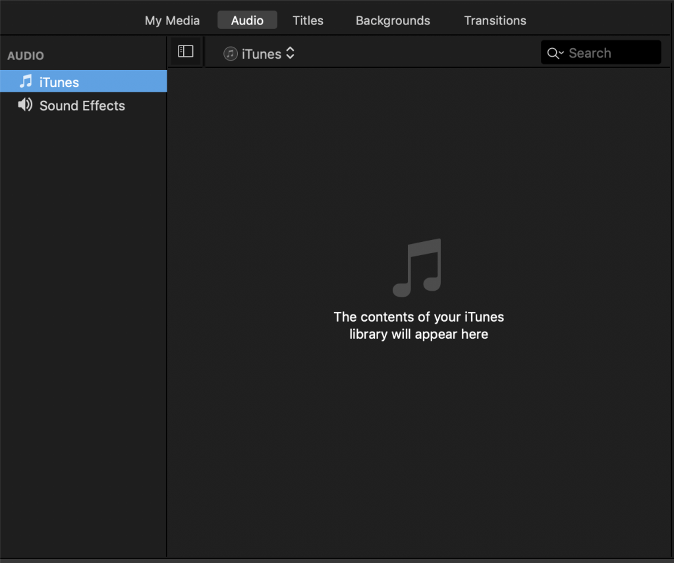Click the magnifying glass search icon
674x563 pixels.
(552, 53)
